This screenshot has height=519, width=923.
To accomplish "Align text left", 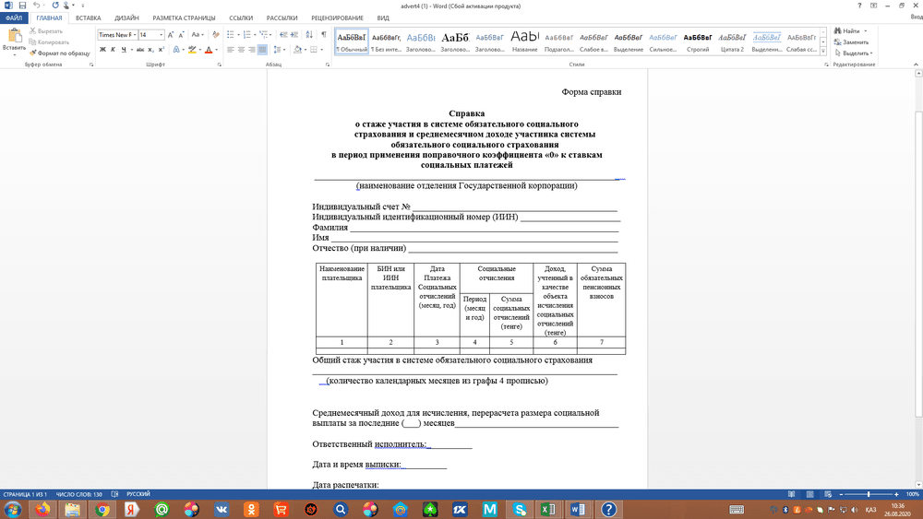I will click(230, 50).
